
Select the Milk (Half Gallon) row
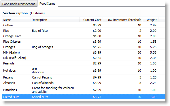pyautogui.click(x=84, y=58)
